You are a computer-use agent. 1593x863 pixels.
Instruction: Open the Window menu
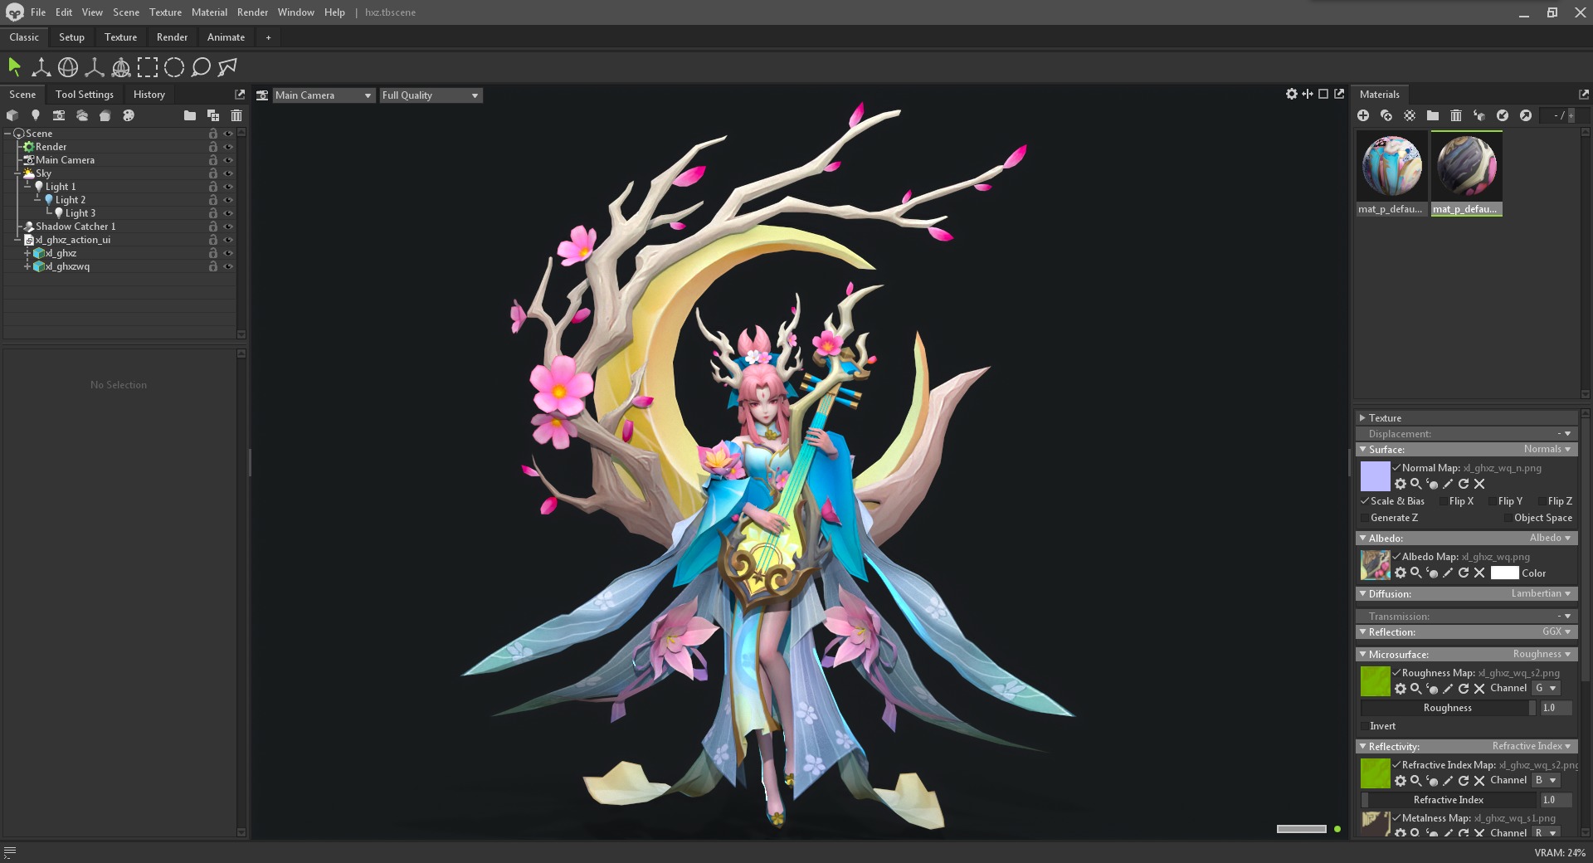coord(295,12)
